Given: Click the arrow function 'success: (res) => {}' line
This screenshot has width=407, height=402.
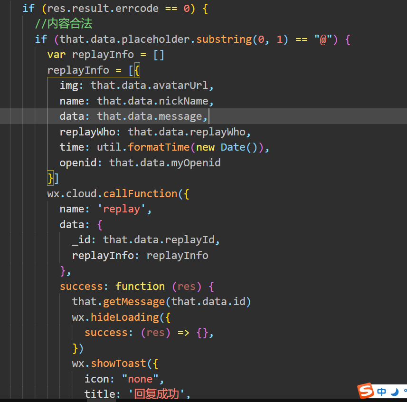Looking at the screenshot, I should (149, 333).
